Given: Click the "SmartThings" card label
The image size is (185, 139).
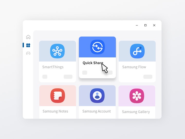Looking at the screenshot, I should [53, 67].
